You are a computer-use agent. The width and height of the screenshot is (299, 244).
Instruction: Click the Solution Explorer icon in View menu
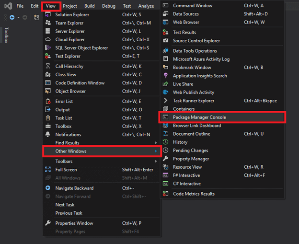[48, 15]
